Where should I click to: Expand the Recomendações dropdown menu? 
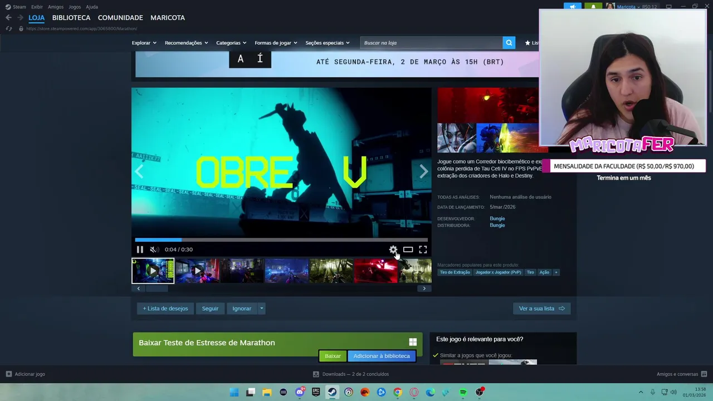[186, 43]
